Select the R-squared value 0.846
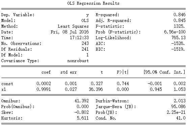 (x=180, y=15)
